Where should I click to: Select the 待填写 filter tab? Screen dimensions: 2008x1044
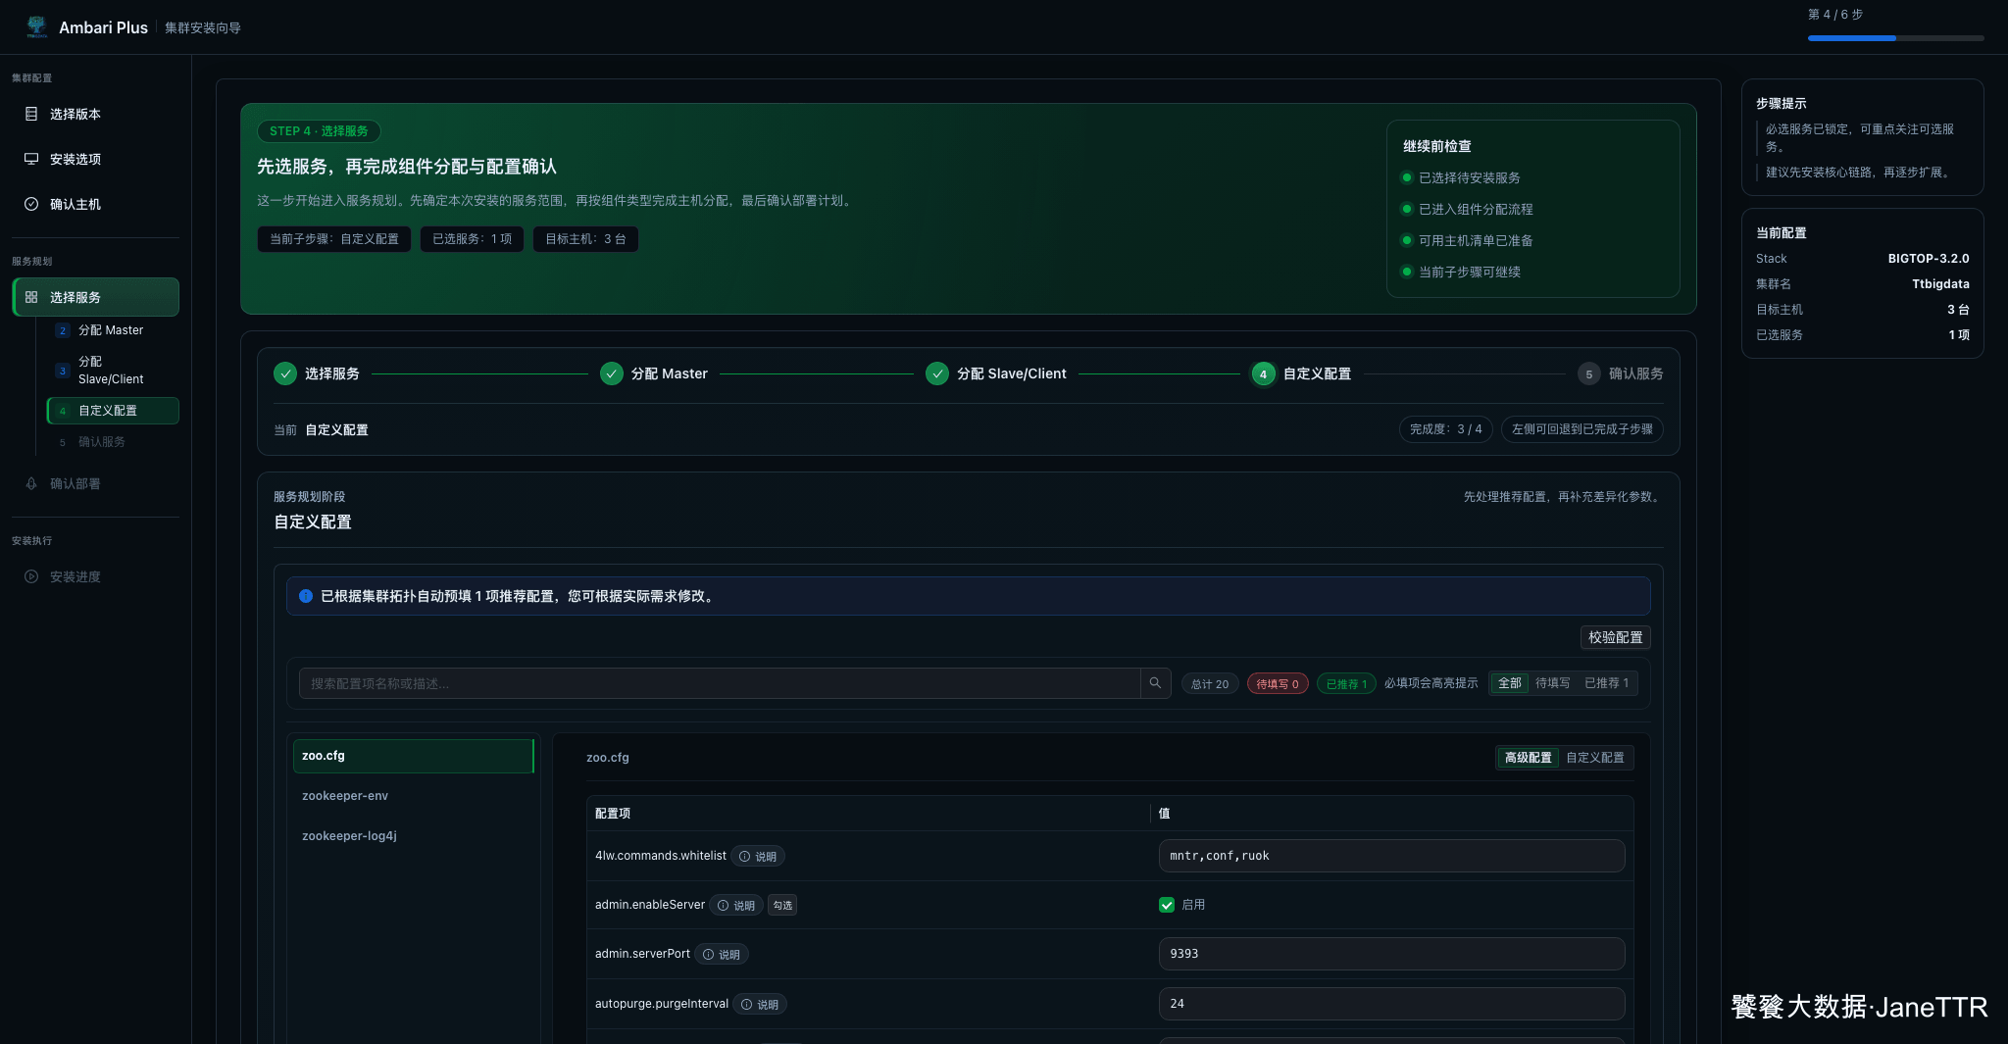[1553, 682]
